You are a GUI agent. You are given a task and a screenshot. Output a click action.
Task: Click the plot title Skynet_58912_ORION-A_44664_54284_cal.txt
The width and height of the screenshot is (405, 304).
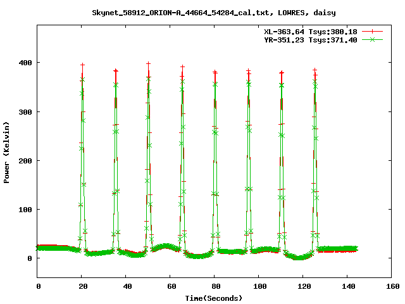180,13
